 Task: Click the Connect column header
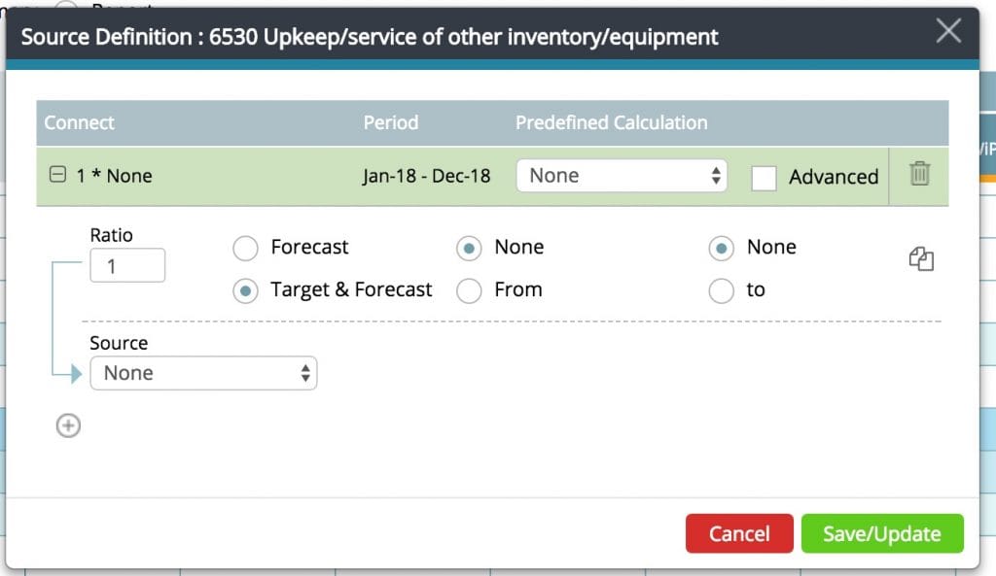coord(79,122)
